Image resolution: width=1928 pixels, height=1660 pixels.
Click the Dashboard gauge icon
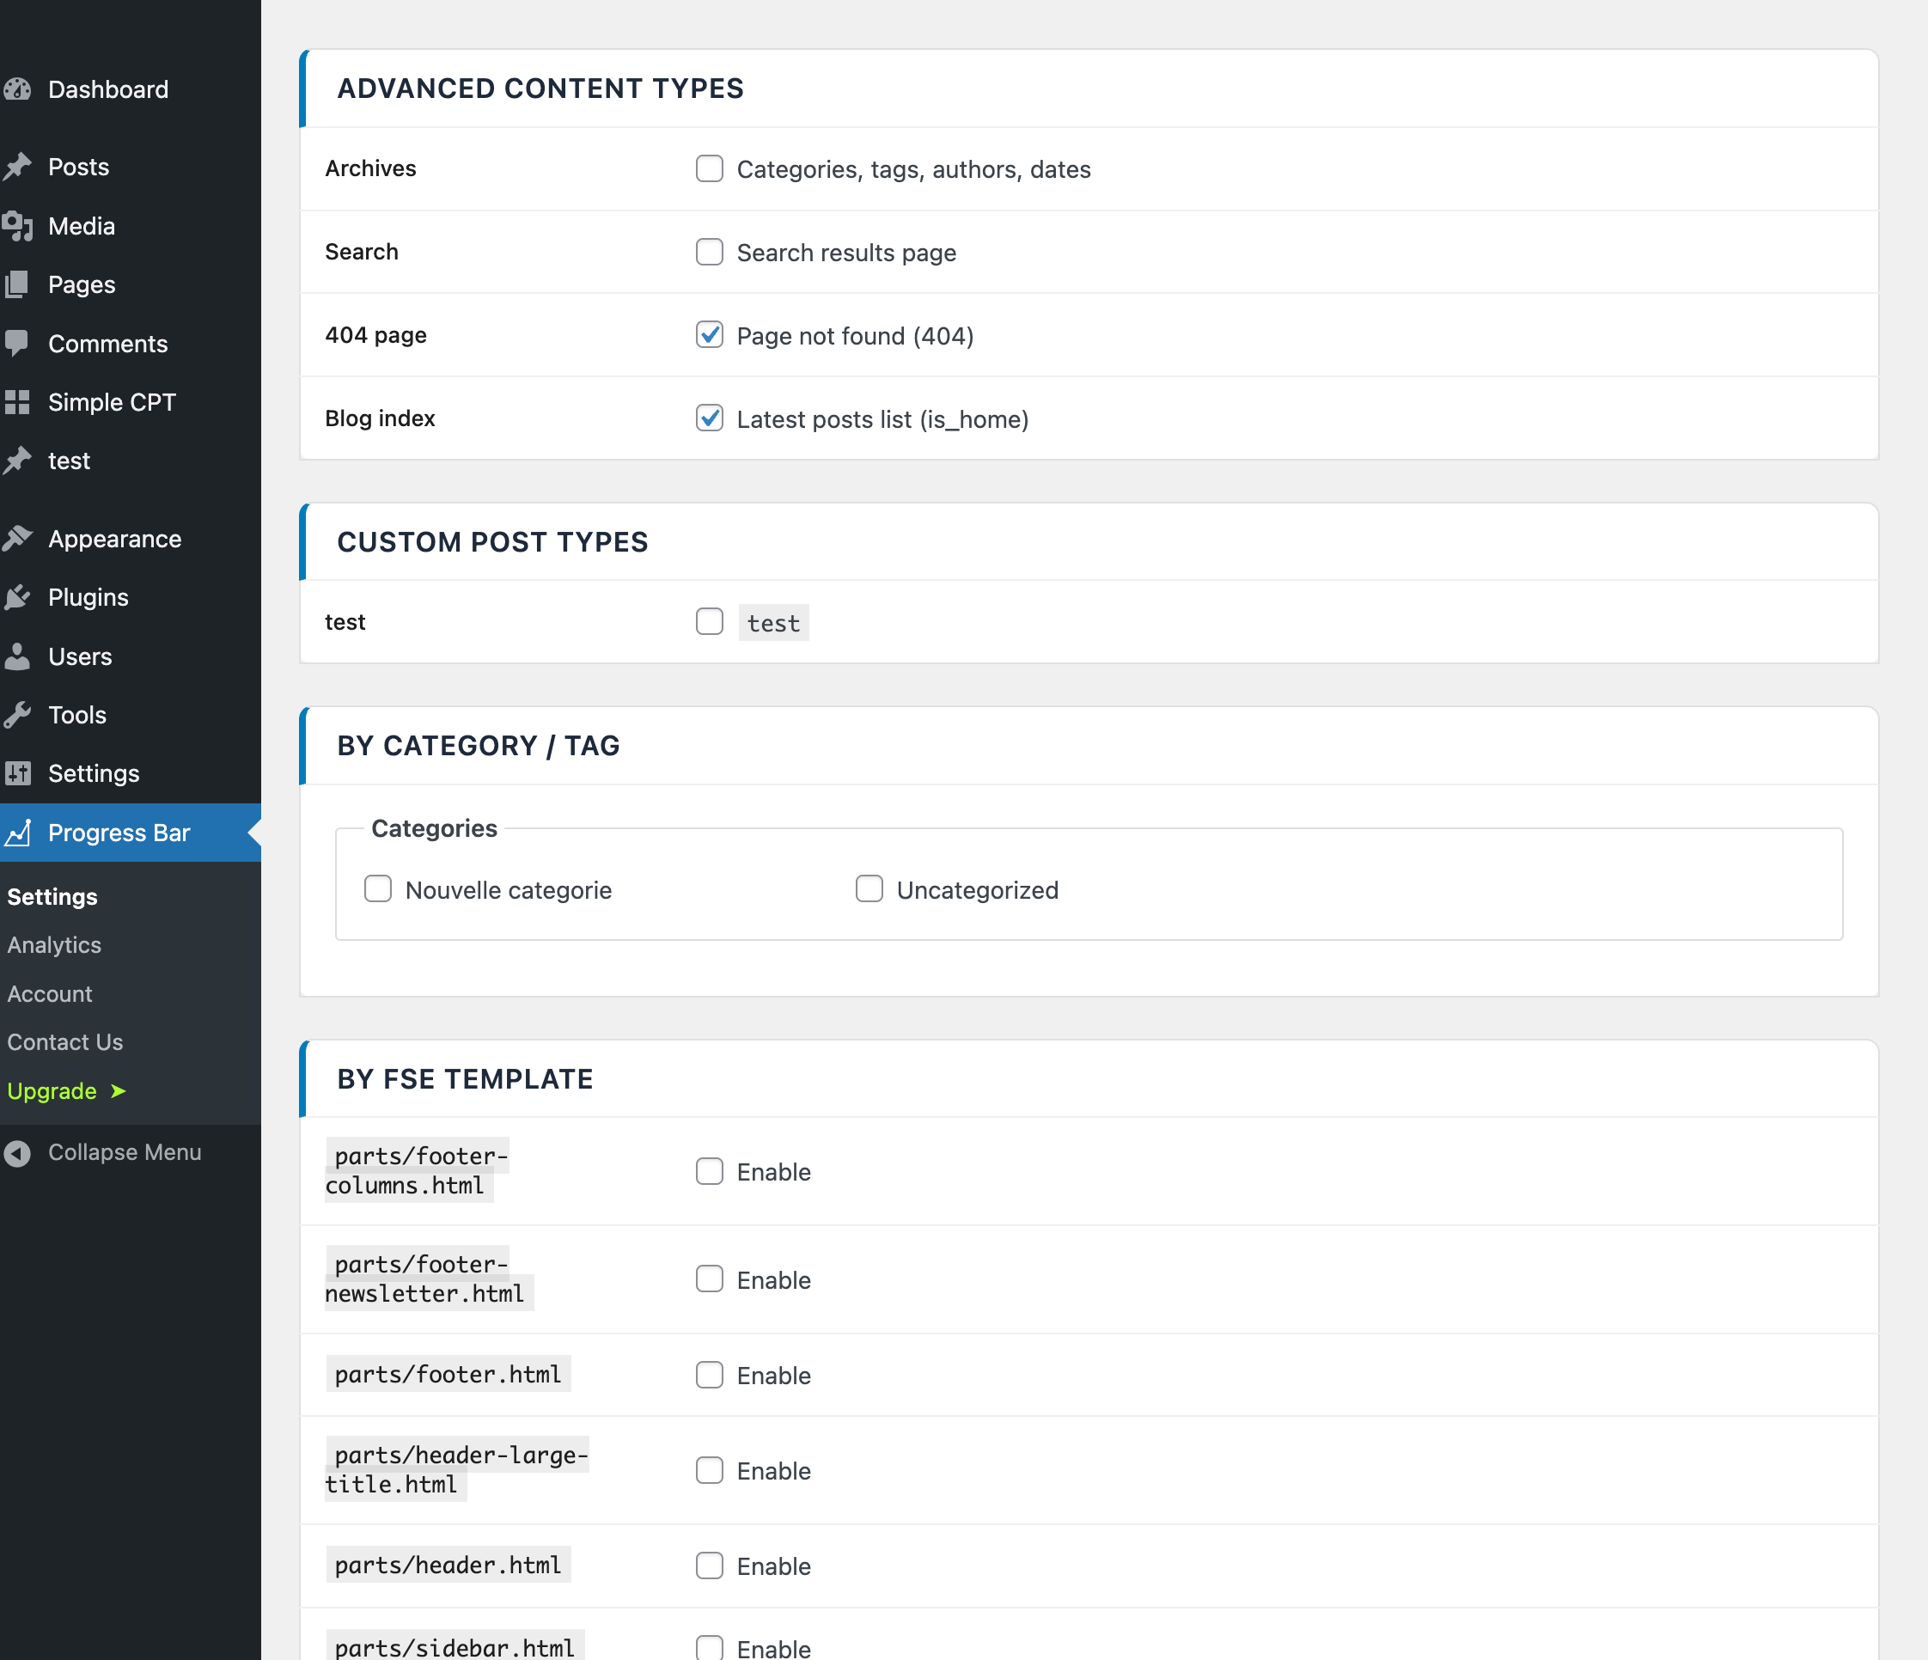point(18,89)
